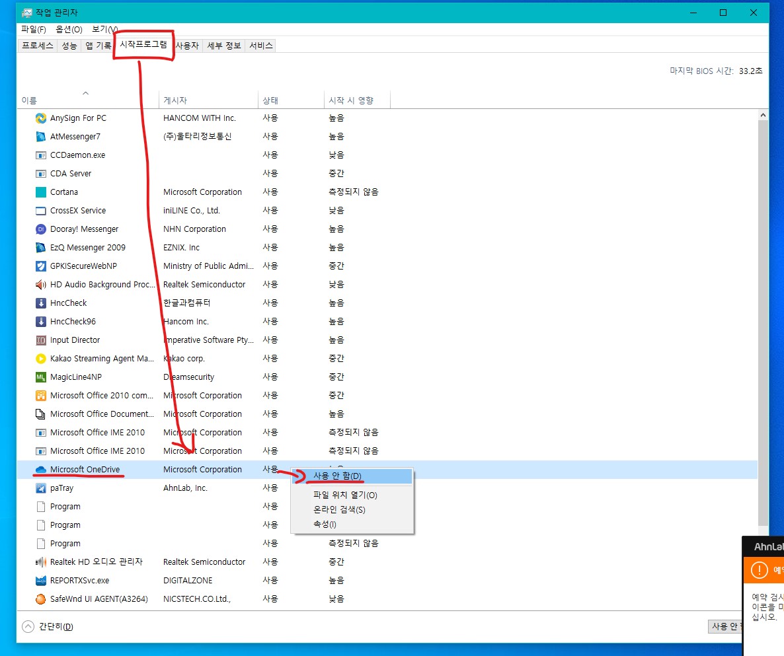This screenshot has width=784, height=656.
Task: Click AhnLab, Inc. publisher text
Action: pyautogui.click(x=185, y=488)
